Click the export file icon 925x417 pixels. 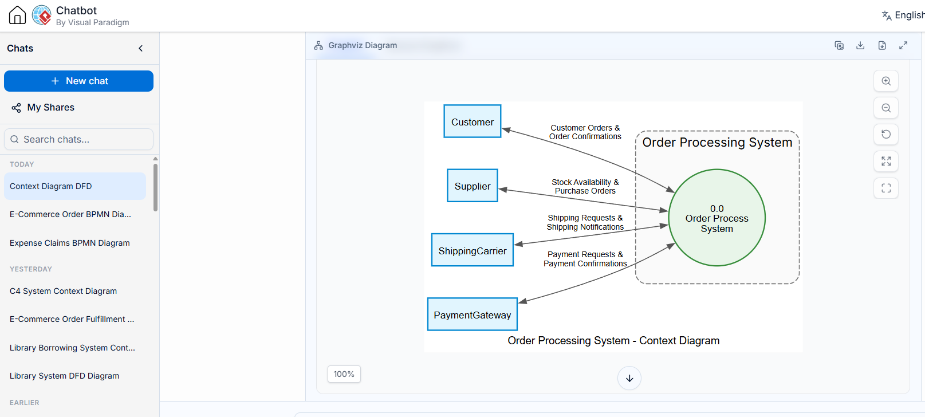coord(882,45)
